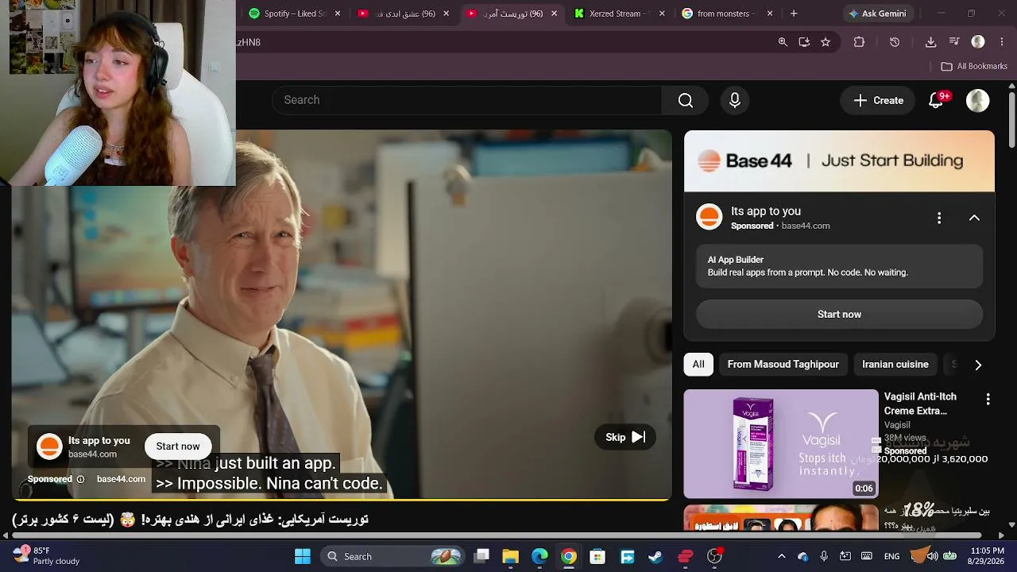The width and height of the screenshot is (1017, 572).
Task: Click the install app icon in address bar
Action: coord(804,42)
